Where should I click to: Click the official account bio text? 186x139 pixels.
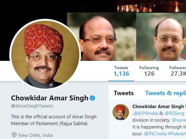point(54,120)
